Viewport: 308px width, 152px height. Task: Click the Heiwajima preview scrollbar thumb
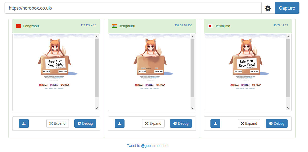(x=288, y=68)
